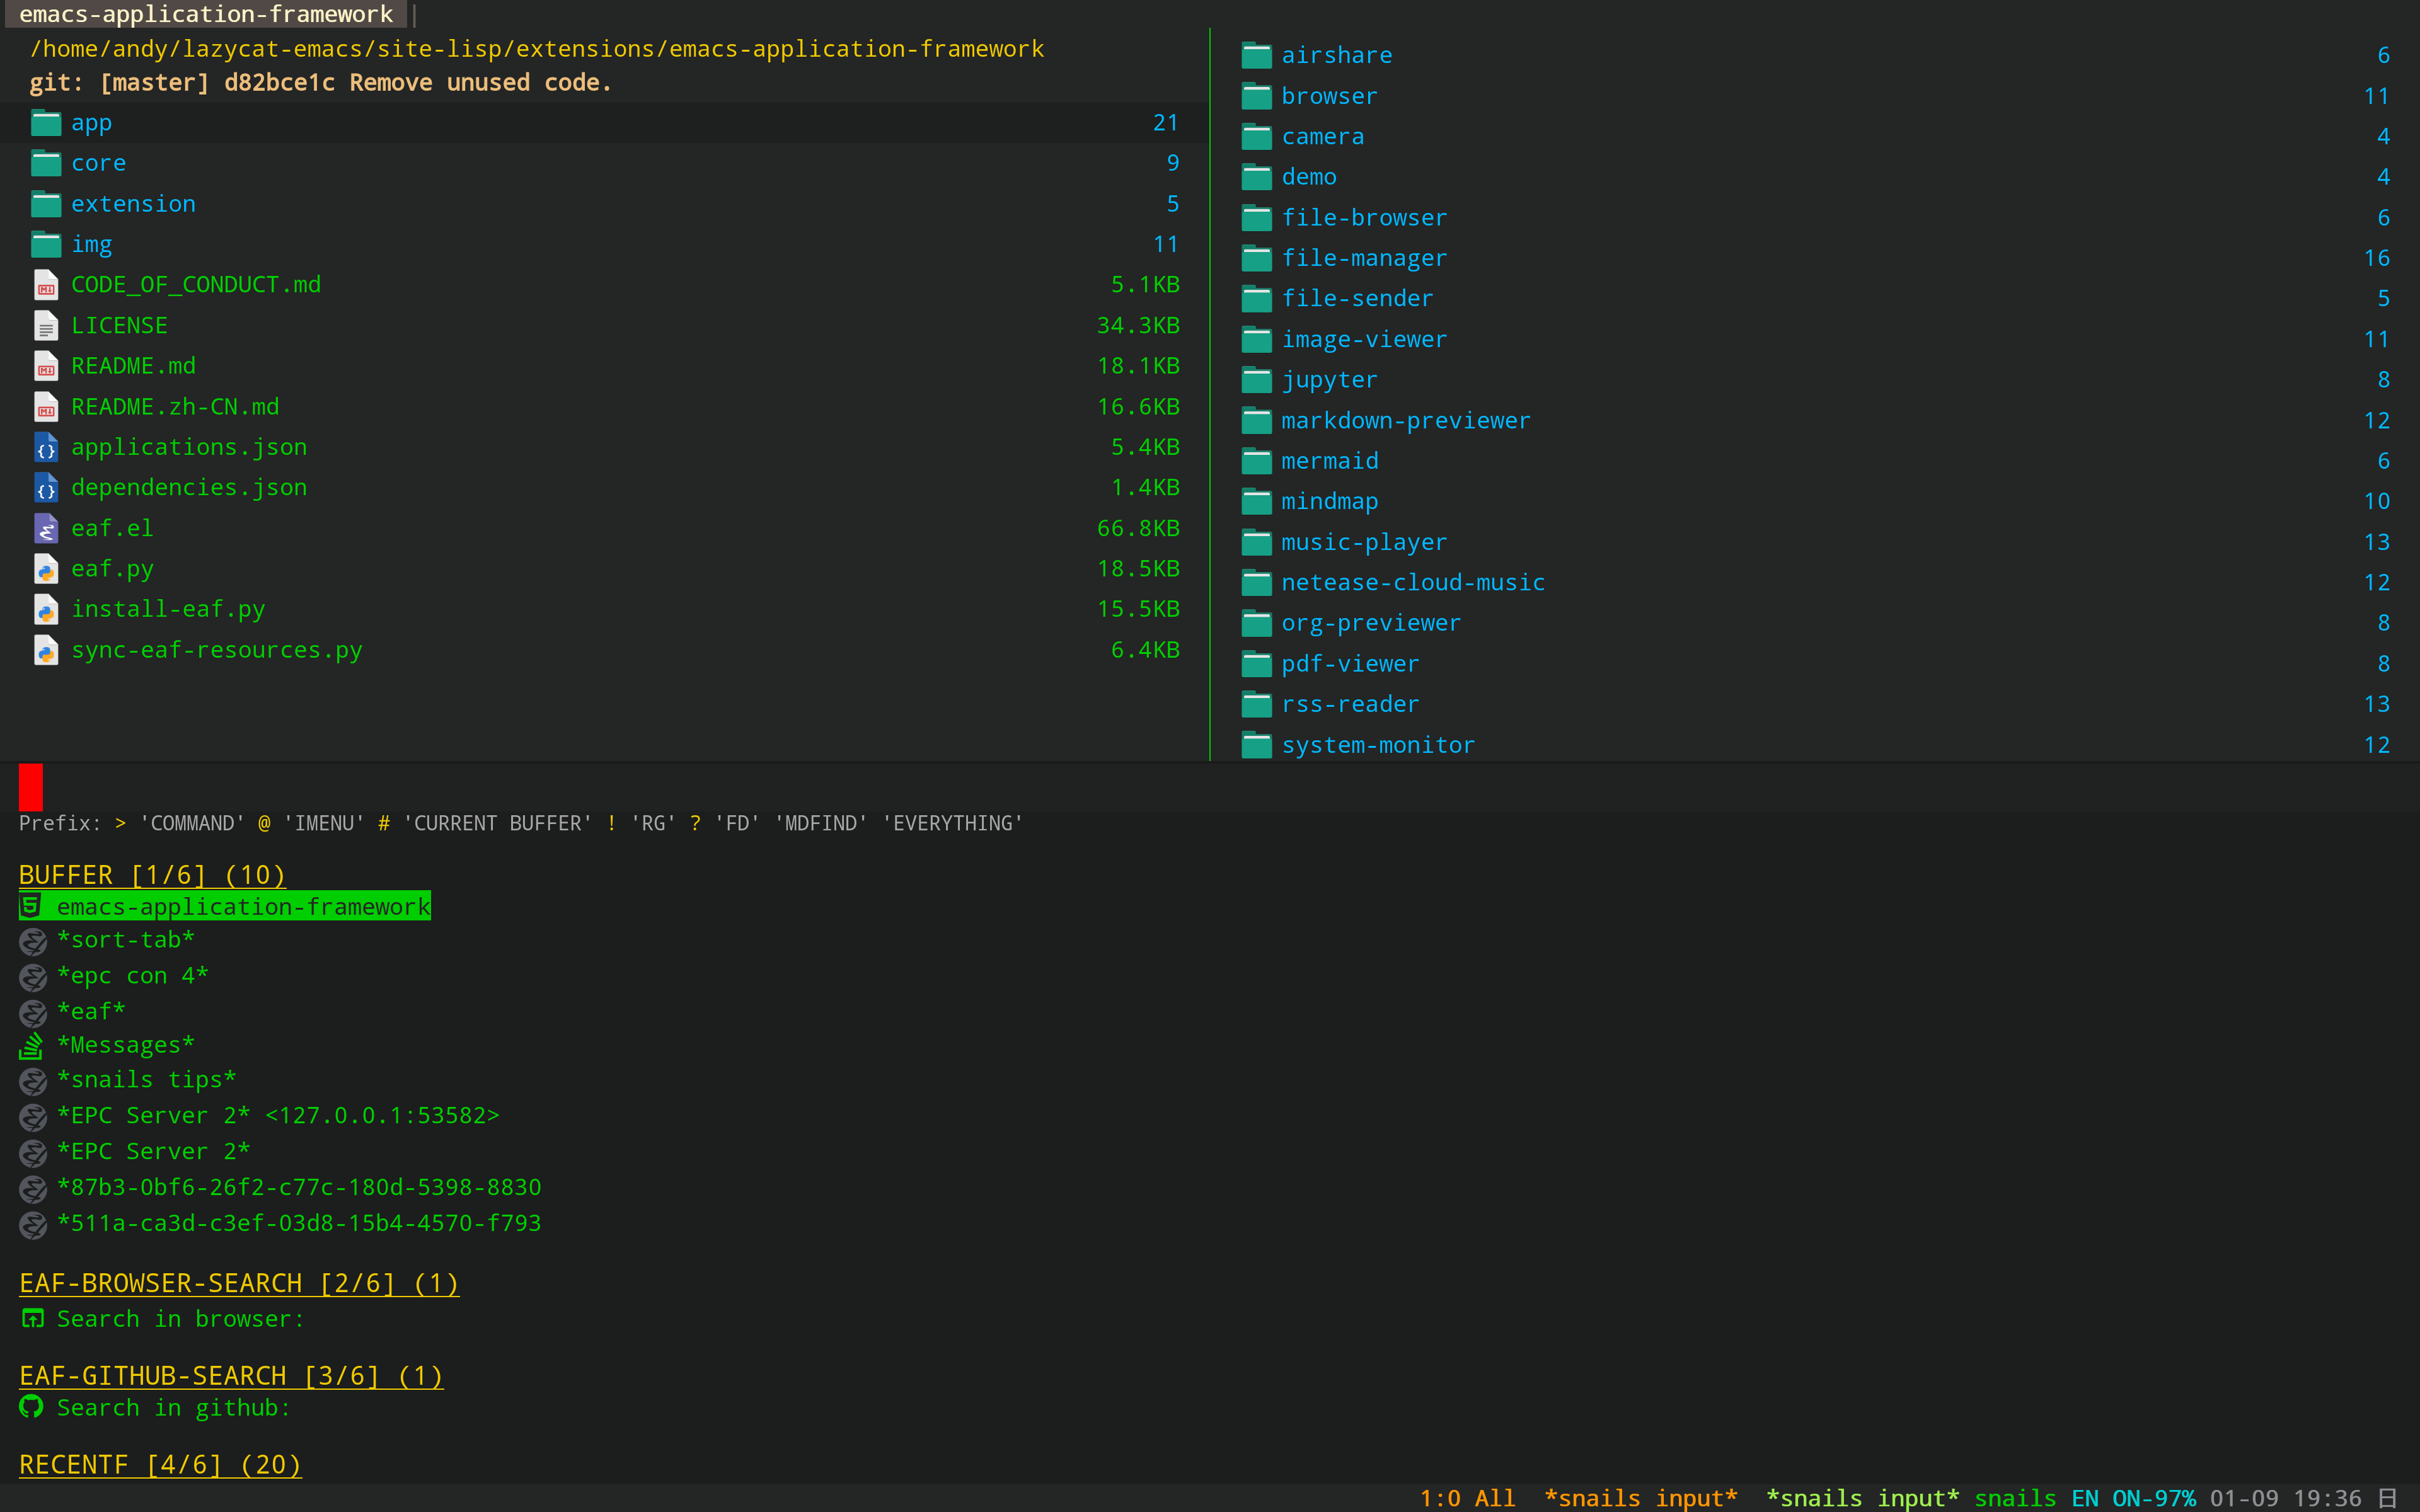Click the *snails input* modeline buffer name
The width and height of the screenshot is (2420, 1512).
point(1640,1497)
